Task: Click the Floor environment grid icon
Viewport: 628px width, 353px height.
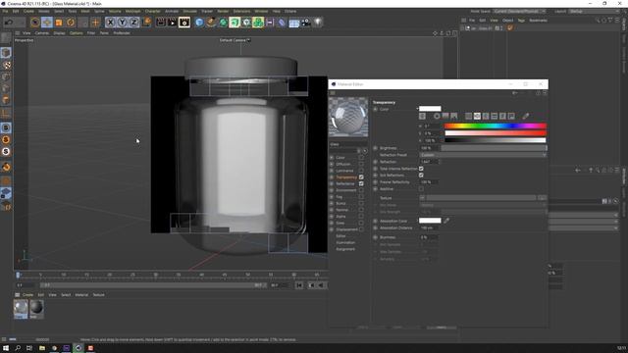Action: click(294, 23)
